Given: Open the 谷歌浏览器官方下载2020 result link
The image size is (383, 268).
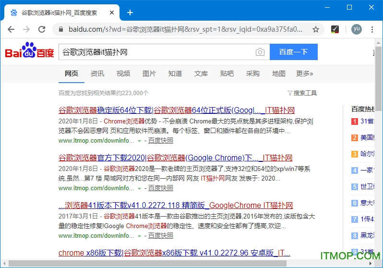Looking at the screenshot, I should [175, 158].
